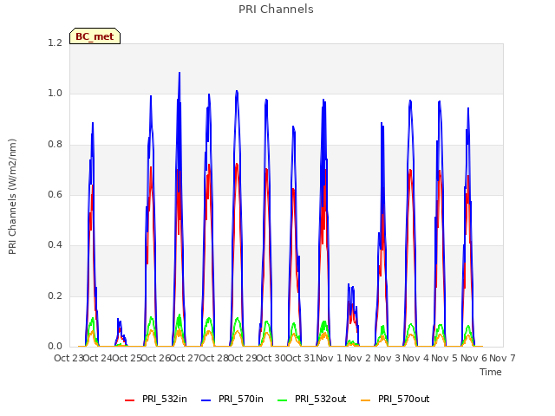This screenshot has height=416, width=555.
Task: Click the Time x-axis label
Action: click(x=490, y=372)
